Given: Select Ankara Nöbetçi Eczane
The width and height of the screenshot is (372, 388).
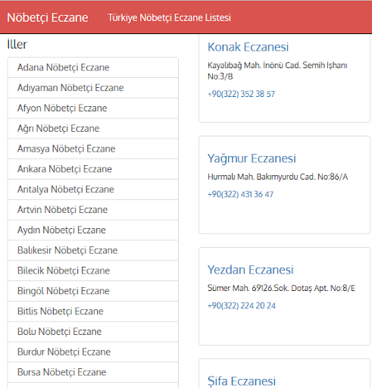Looking at the screenshot, I should tap(93, 169).
